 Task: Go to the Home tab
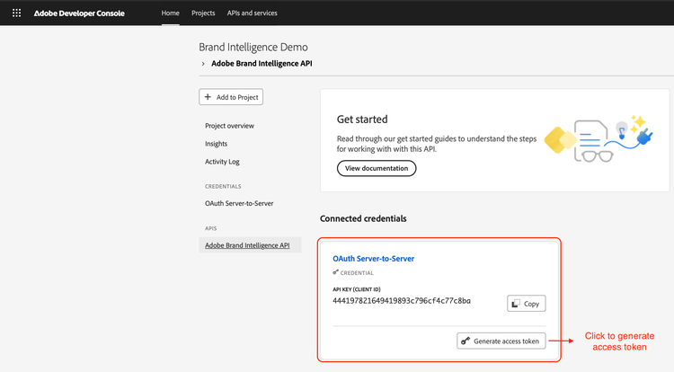tap(170, 13)
